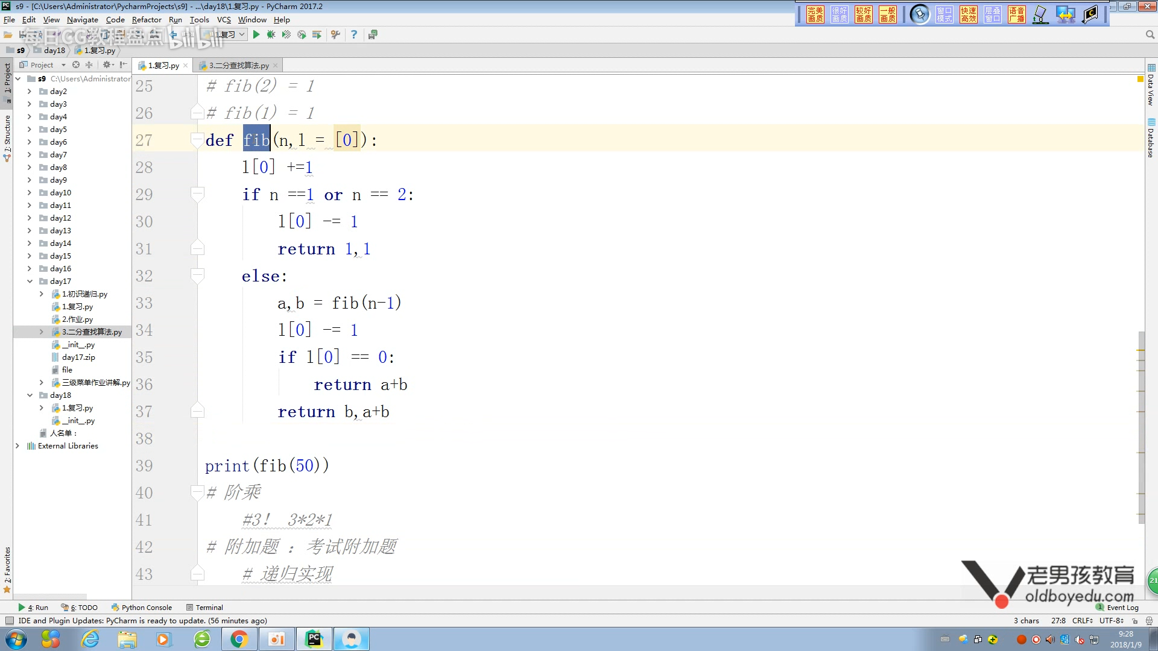Expand the day16 folder in tree
Image resolution: width=1158 pixels, height=651 pixels.
click(x=30, y=269)
